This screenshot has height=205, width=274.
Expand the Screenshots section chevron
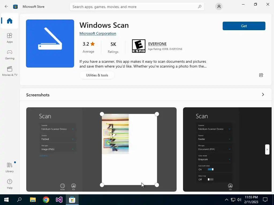(x=263, y=94)
